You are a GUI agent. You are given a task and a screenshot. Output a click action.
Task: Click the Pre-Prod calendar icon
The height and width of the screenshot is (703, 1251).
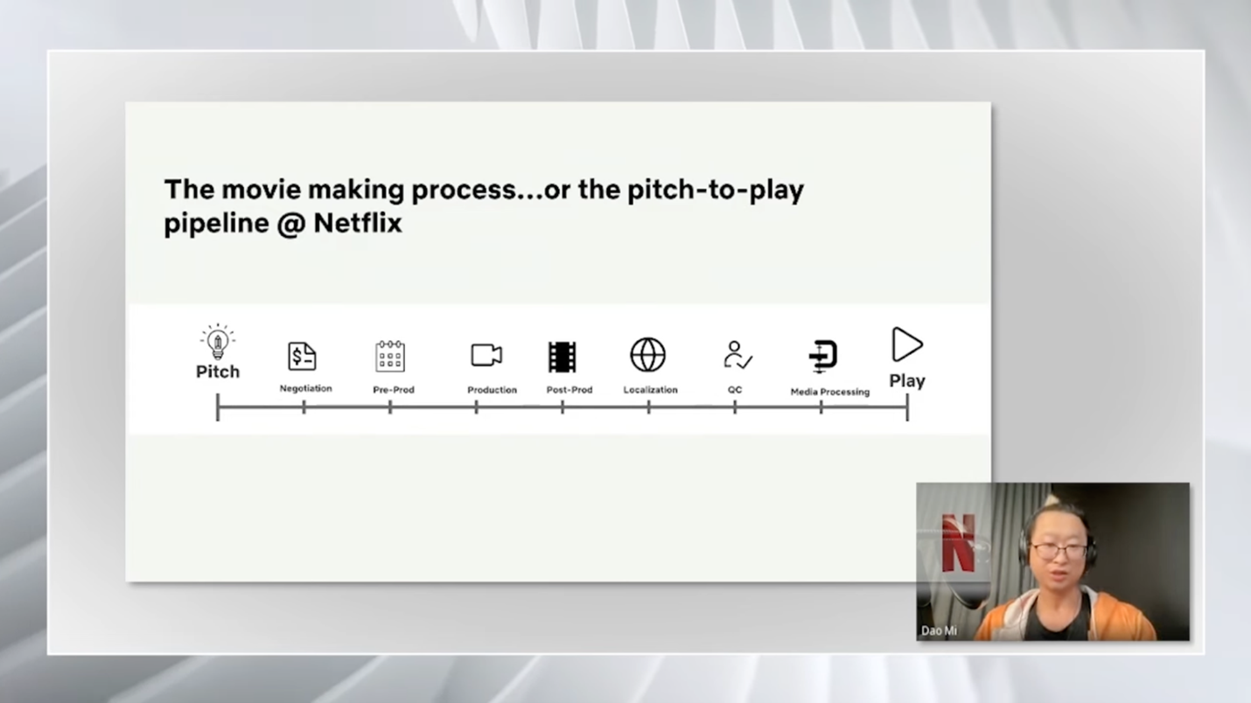(x=390, y=357)
